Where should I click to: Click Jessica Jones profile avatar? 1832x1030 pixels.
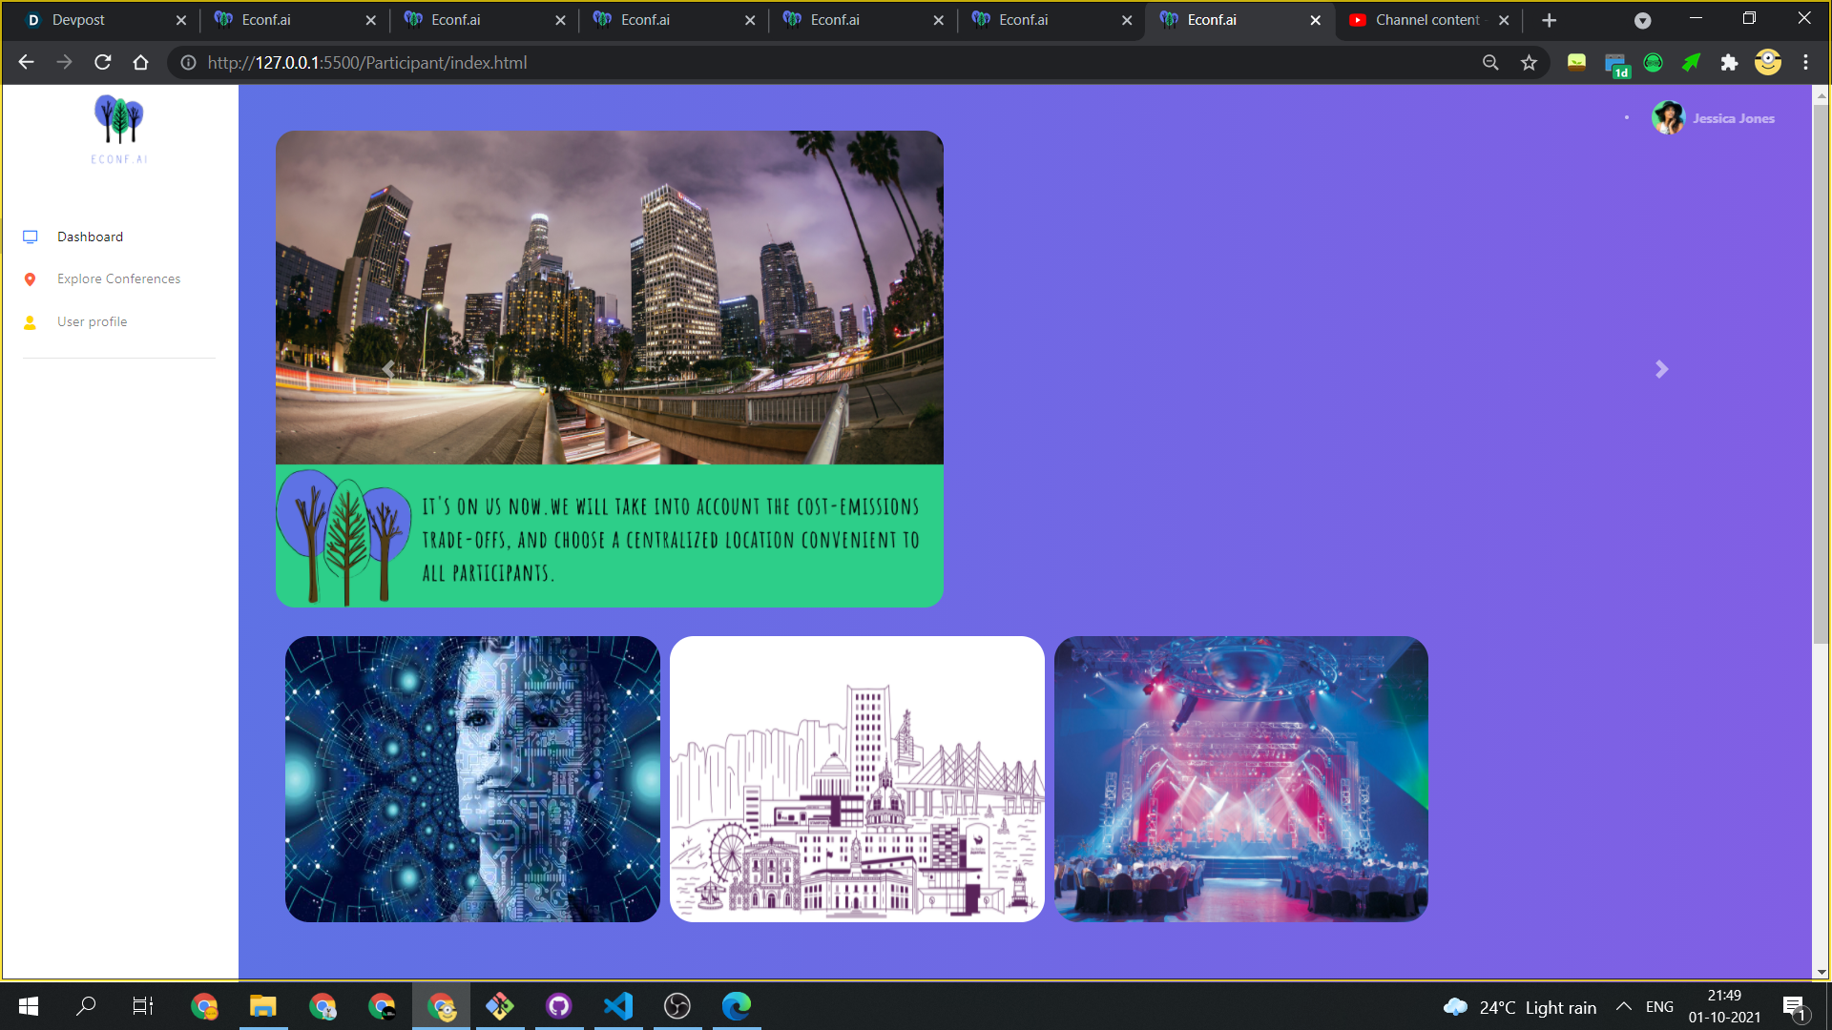click(x=1668, y=118)
